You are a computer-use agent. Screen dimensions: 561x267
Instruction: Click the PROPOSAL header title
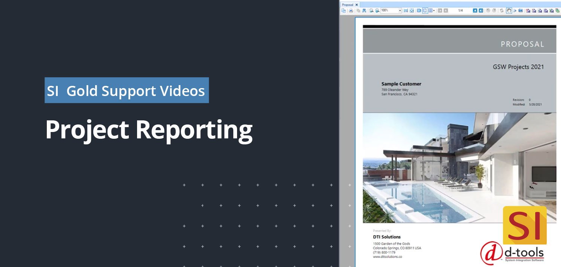pyautogui.click(x=522, y=44)
